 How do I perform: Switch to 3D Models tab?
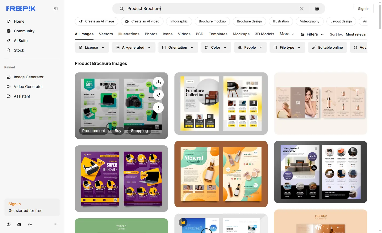264,34
